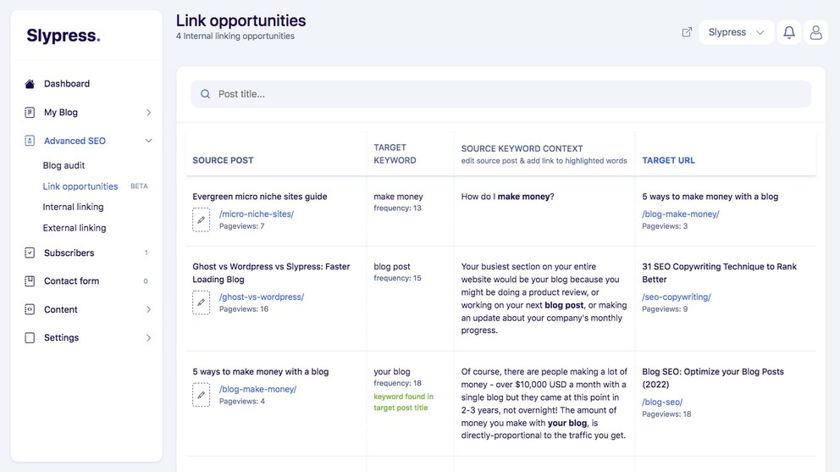Viewport: 840px width, 472px height.
Task: Expand the Settings submenu chevron
Action: [x=148, y=338]
